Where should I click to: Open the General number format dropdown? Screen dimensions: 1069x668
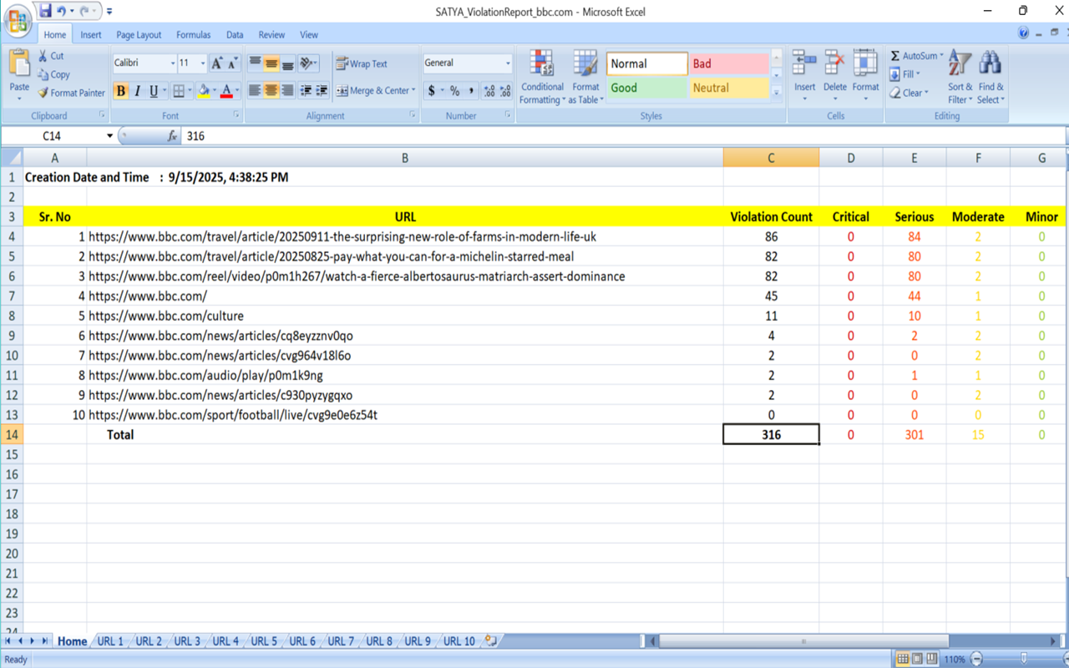tap(507, 63)
